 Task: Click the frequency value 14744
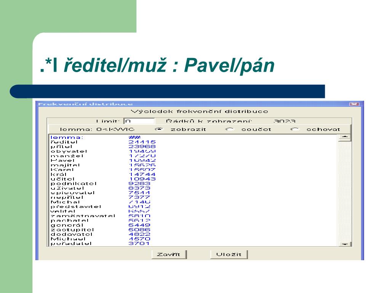142,174
